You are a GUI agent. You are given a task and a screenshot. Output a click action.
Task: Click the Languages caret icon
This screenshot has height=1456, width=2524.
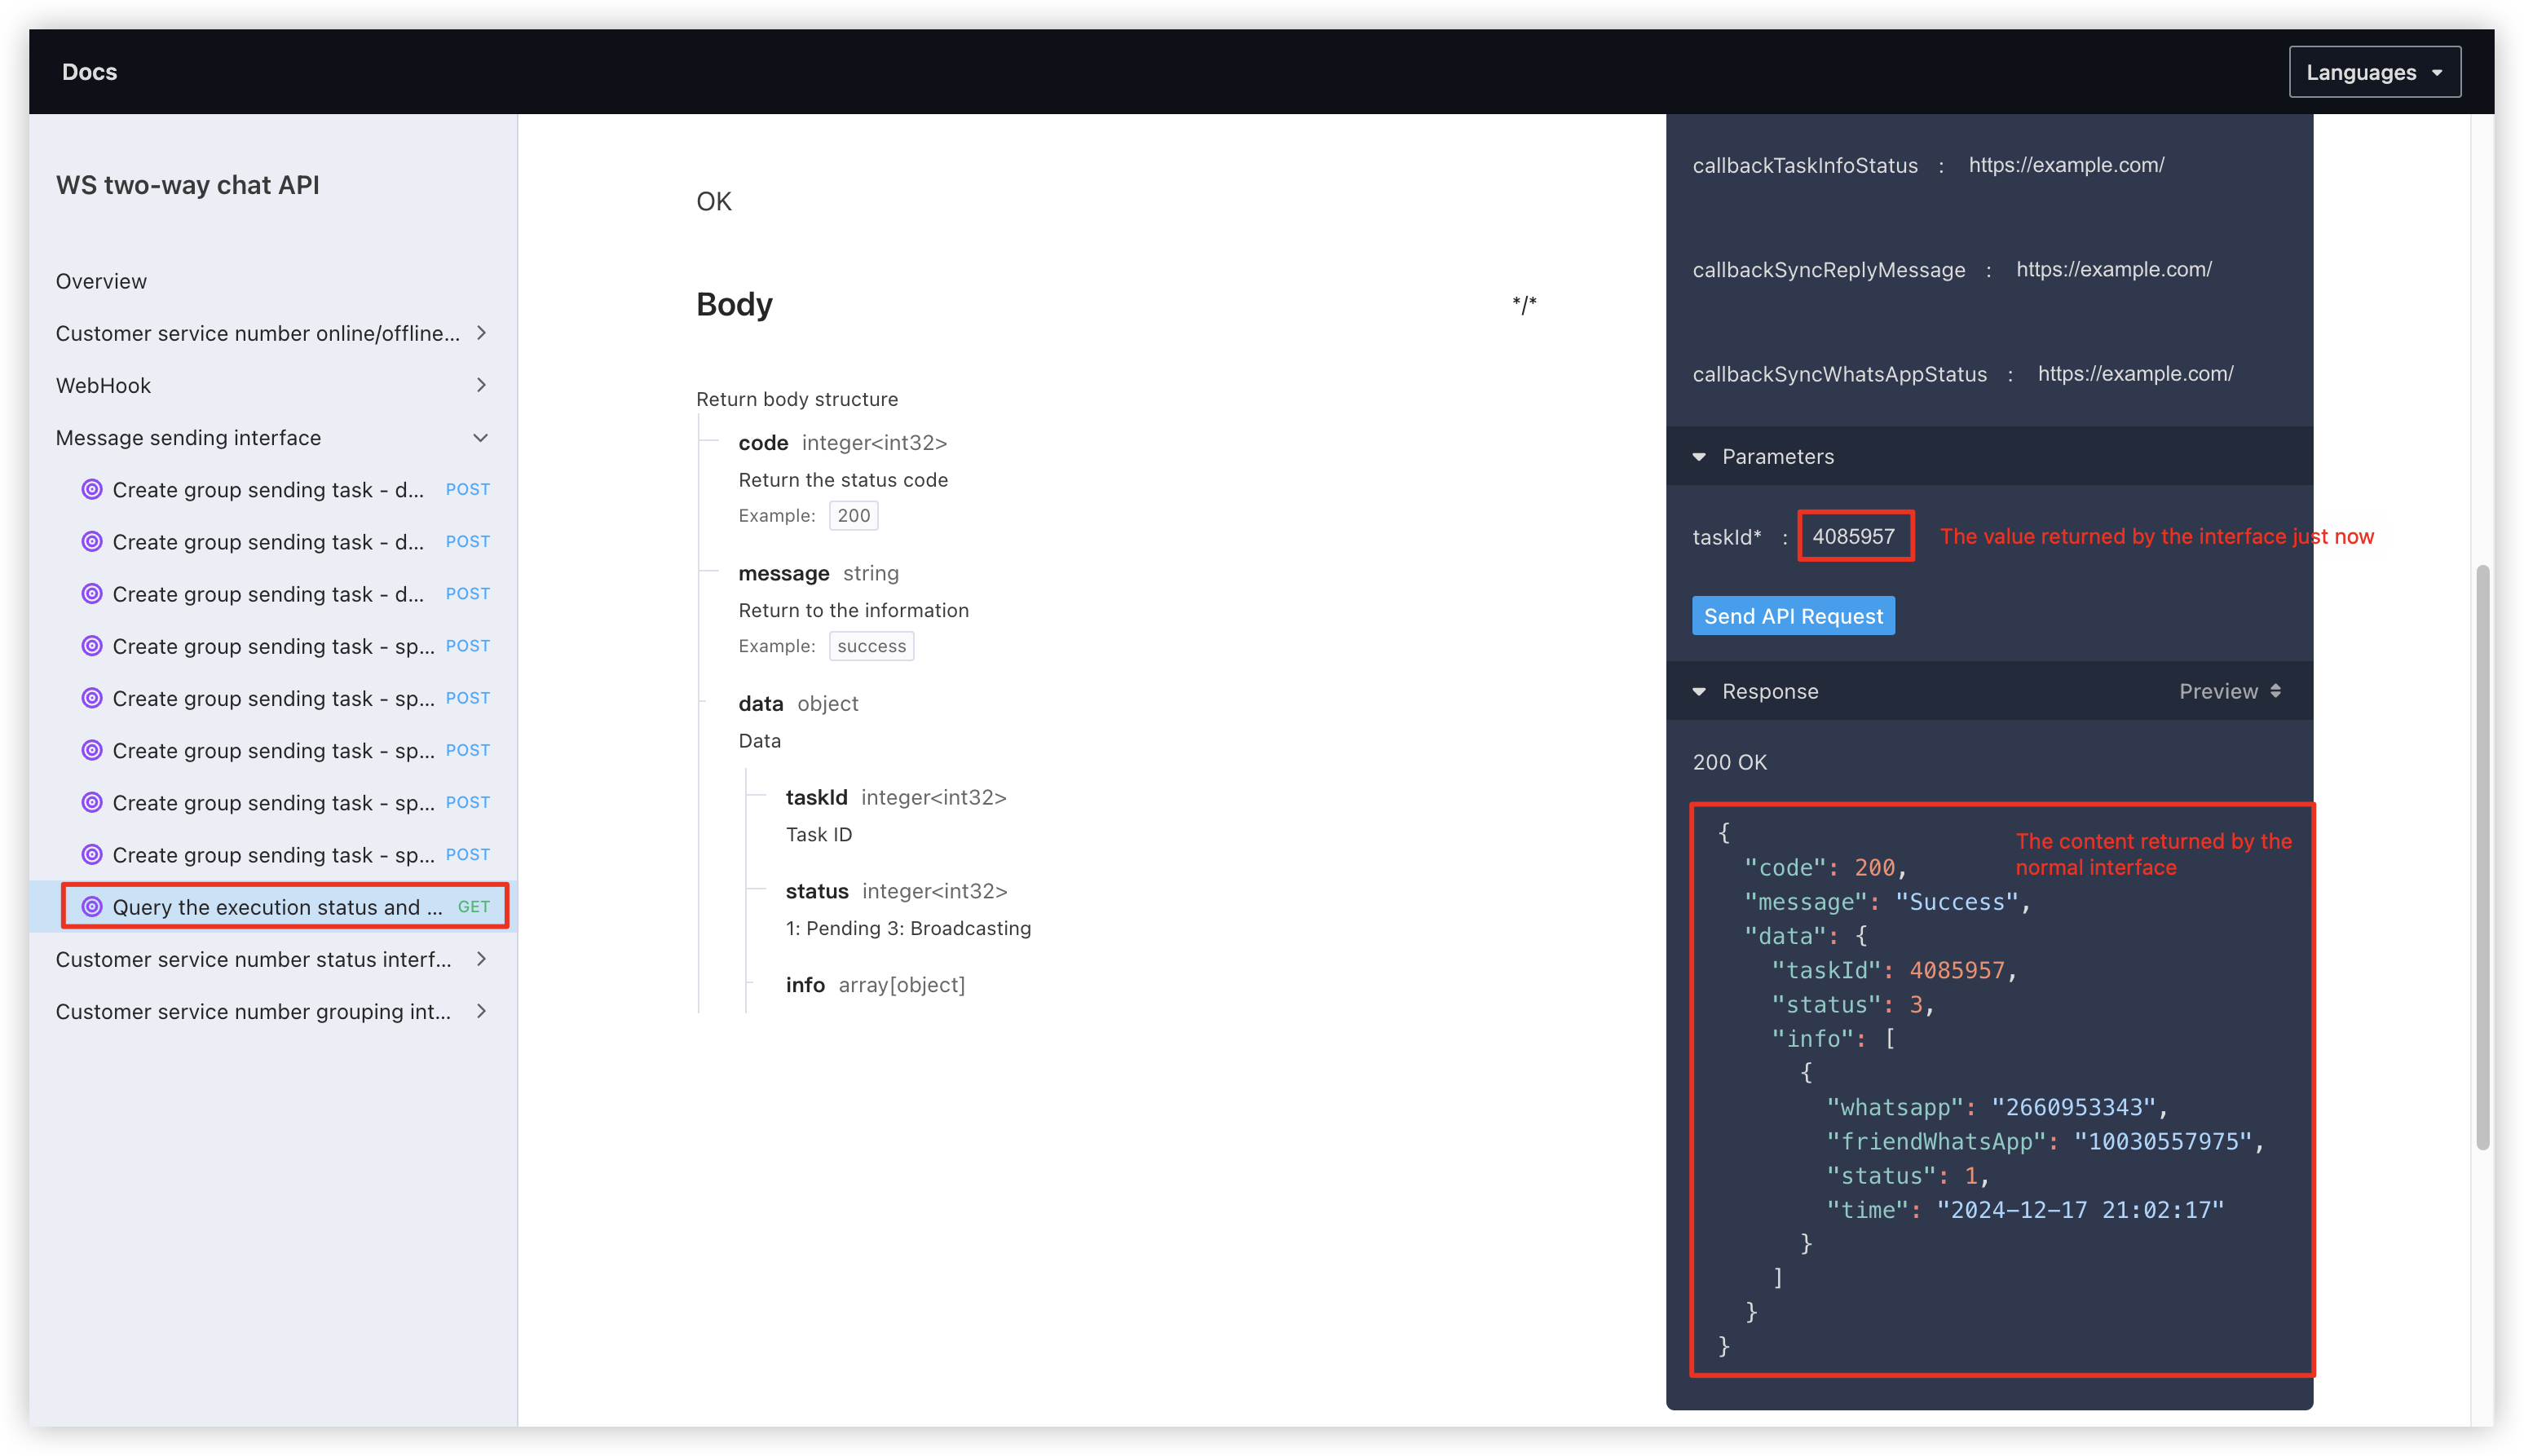pos(2437,73)
